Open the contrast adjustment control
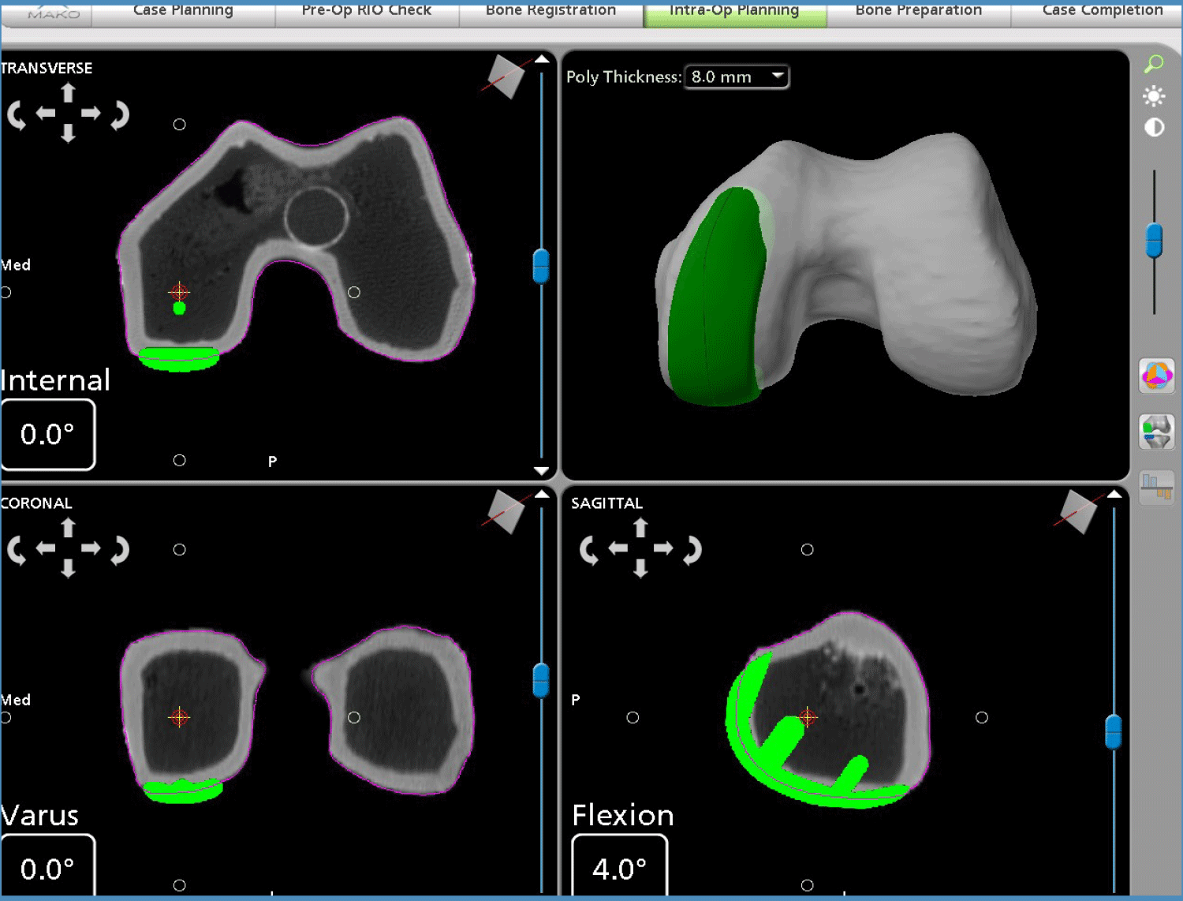Screen dimensions: 1183x901 (x=1153, y=126)
